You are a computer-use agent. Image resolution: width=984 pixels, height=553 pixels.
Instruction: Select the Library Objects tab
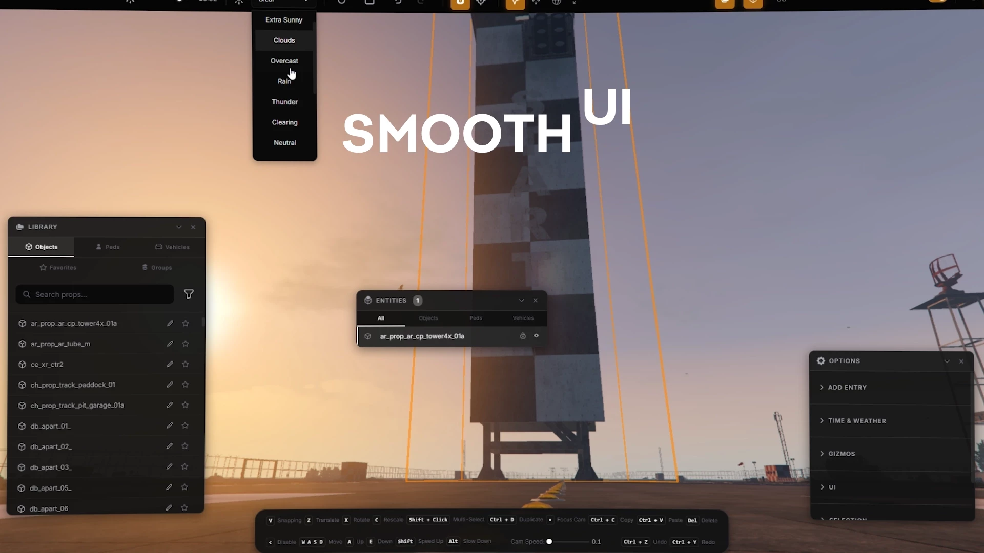point(42,247)
